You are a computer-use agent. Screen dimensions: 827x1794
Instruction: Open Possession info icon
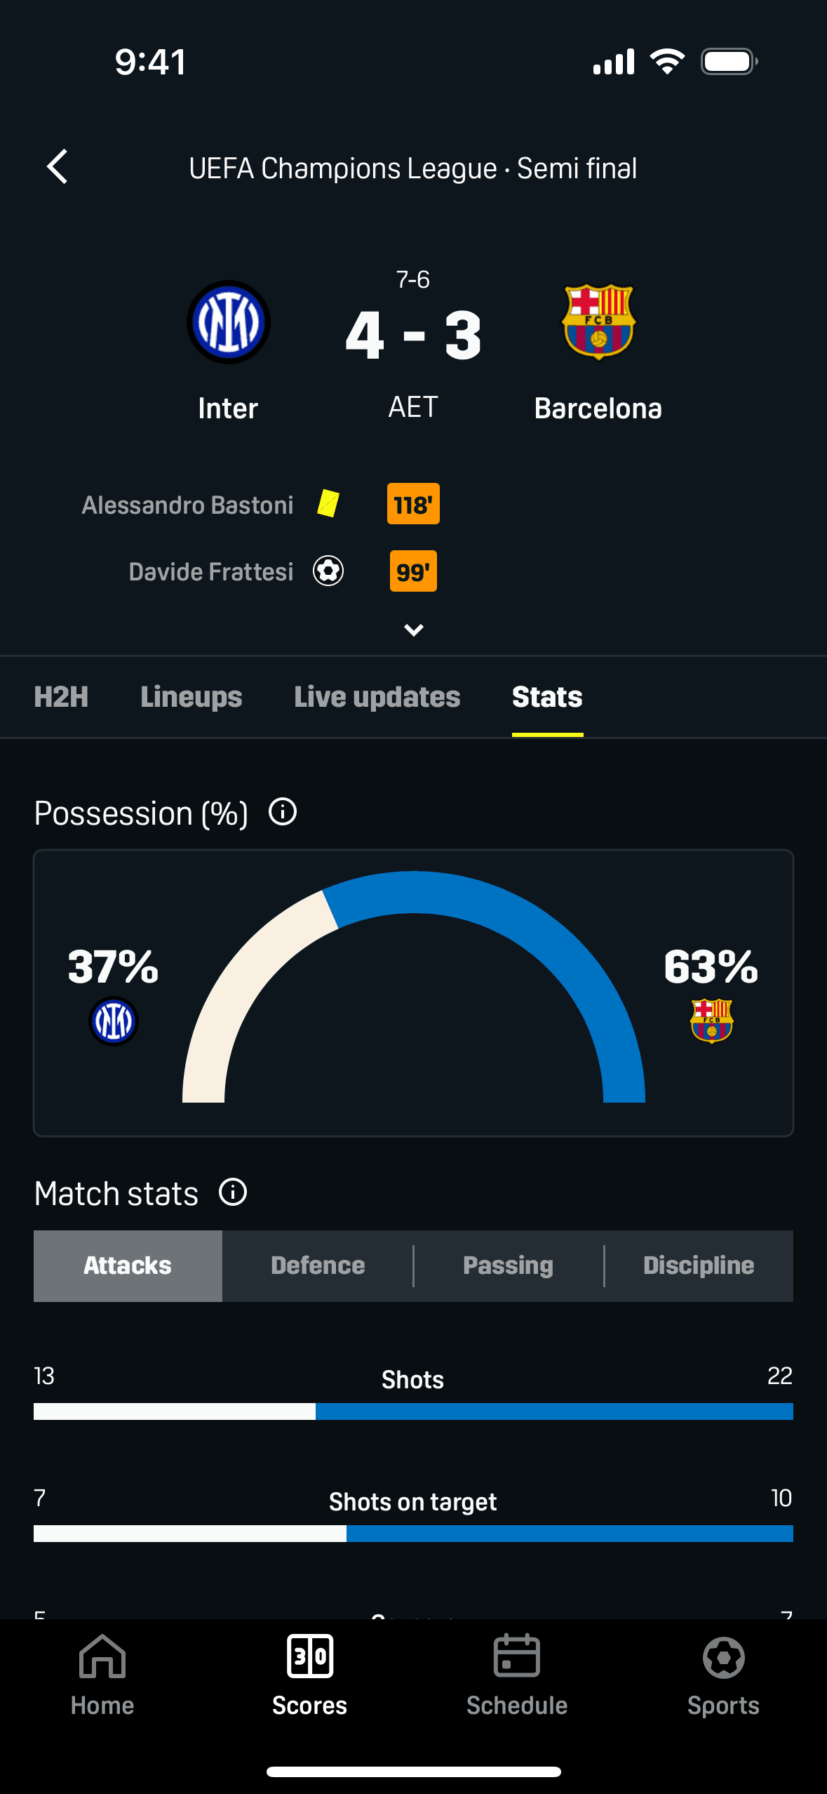283,812
